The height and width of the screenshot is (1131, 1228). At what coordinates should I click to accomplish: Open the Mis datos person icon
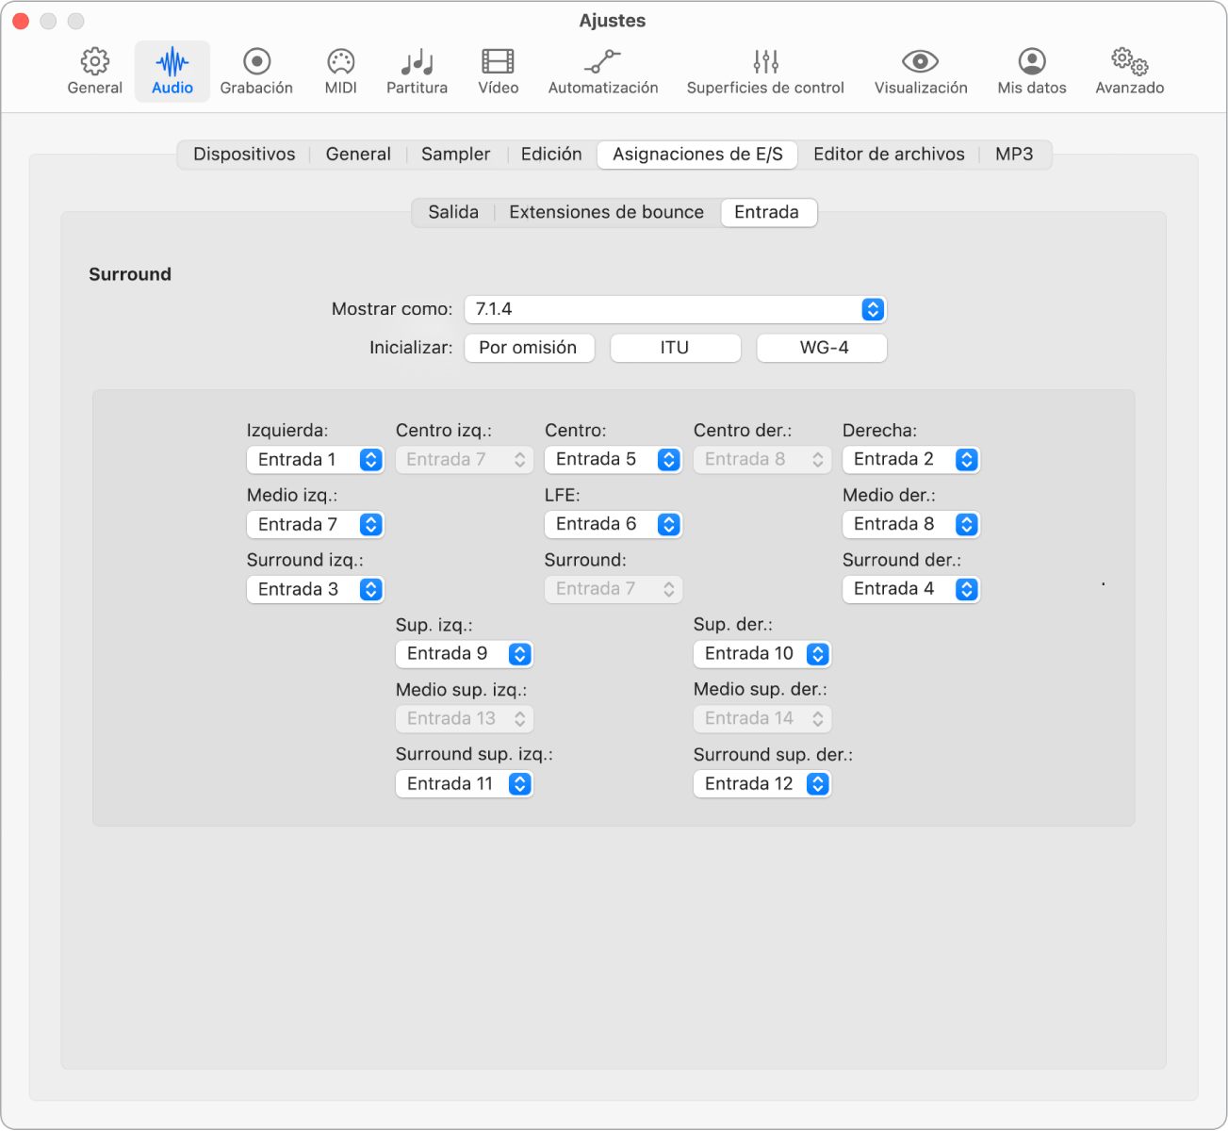click(x=1032, y=62)
